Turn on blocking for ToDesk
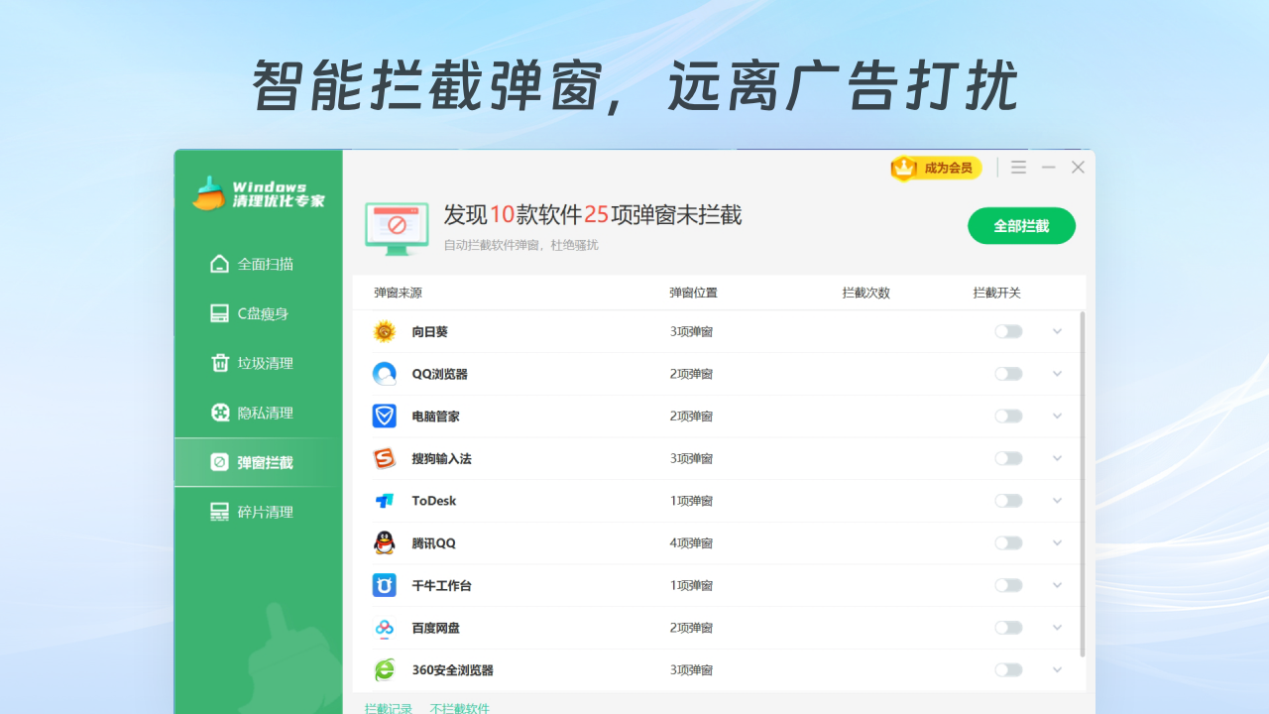Screen dimensions: 1269x714 (1008, 501)
